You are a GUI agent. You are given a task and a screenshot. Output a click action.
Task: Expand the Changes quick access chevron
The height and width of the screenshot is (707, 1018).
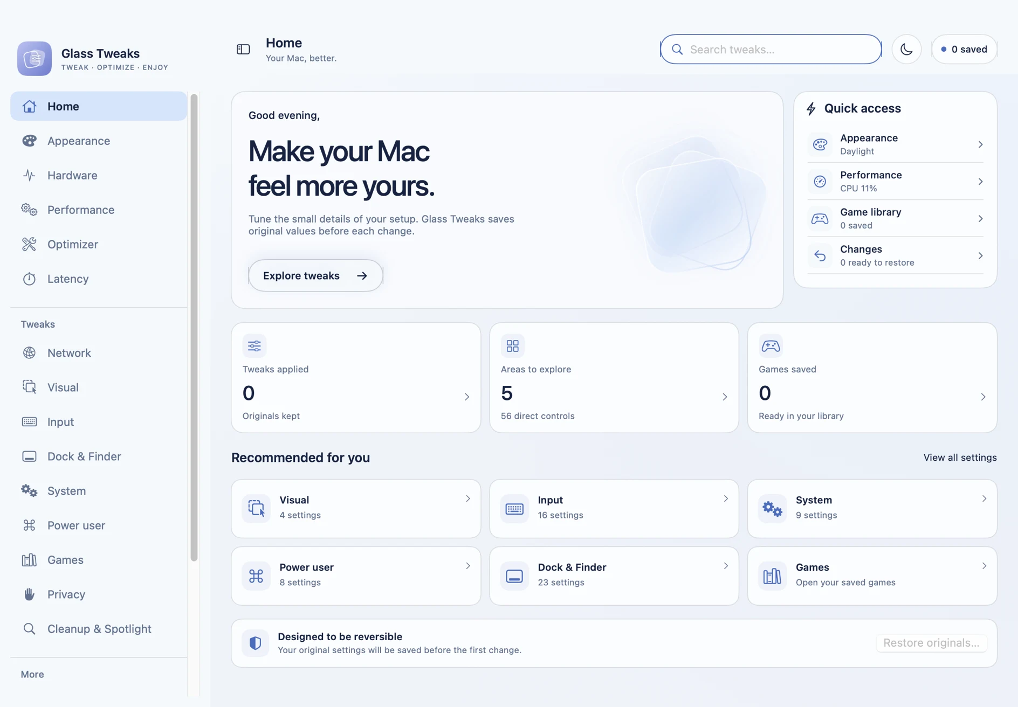pyautogui.click(x=980, y=256)
